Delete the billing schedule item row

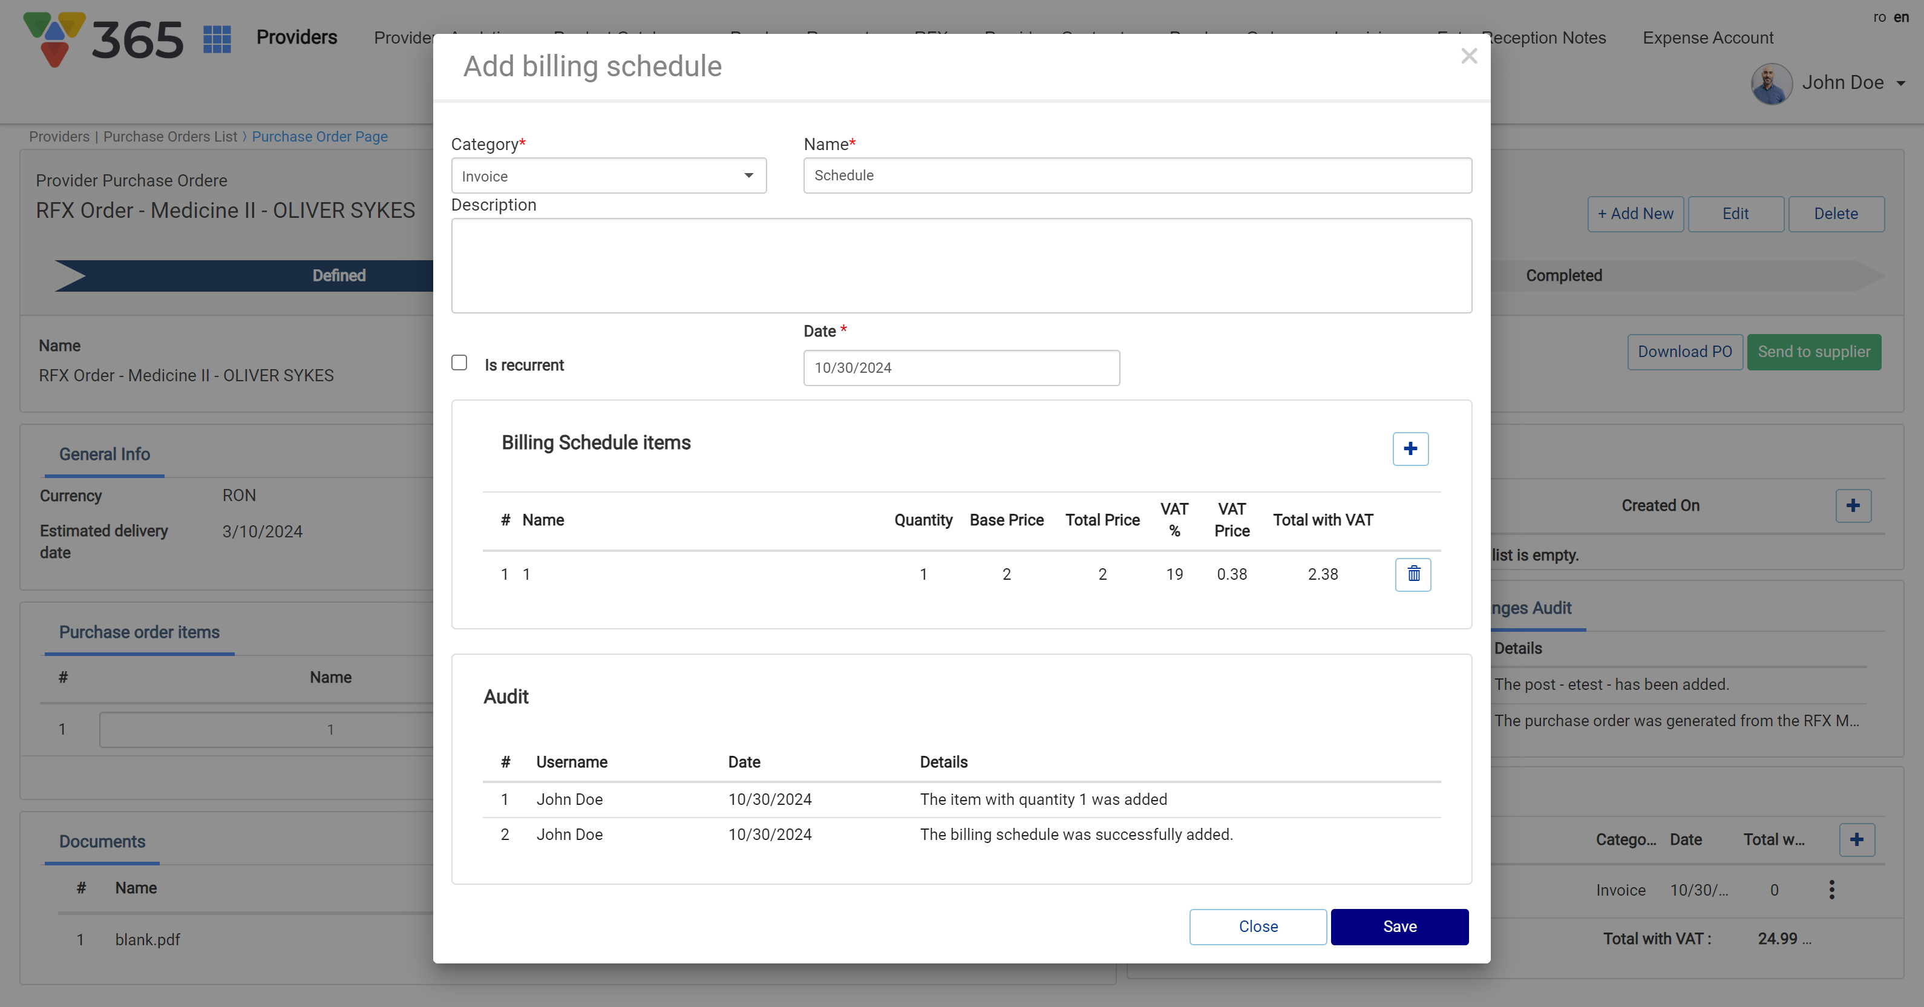tap(1413, 574)
